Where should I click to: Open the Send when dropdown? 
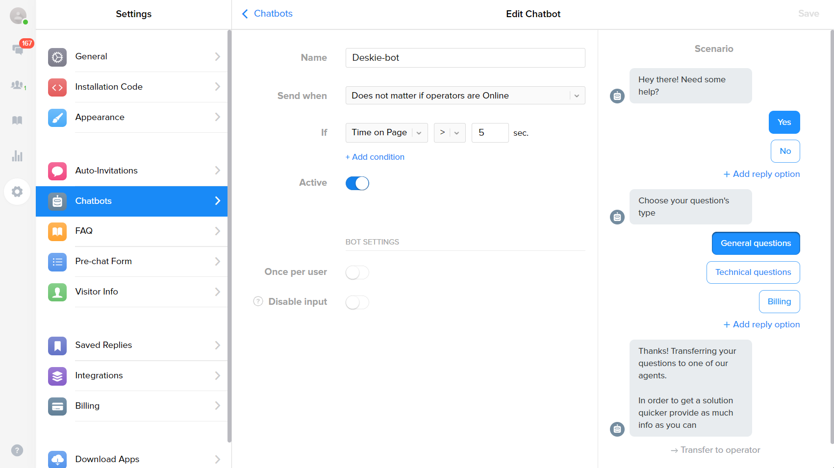465,96
